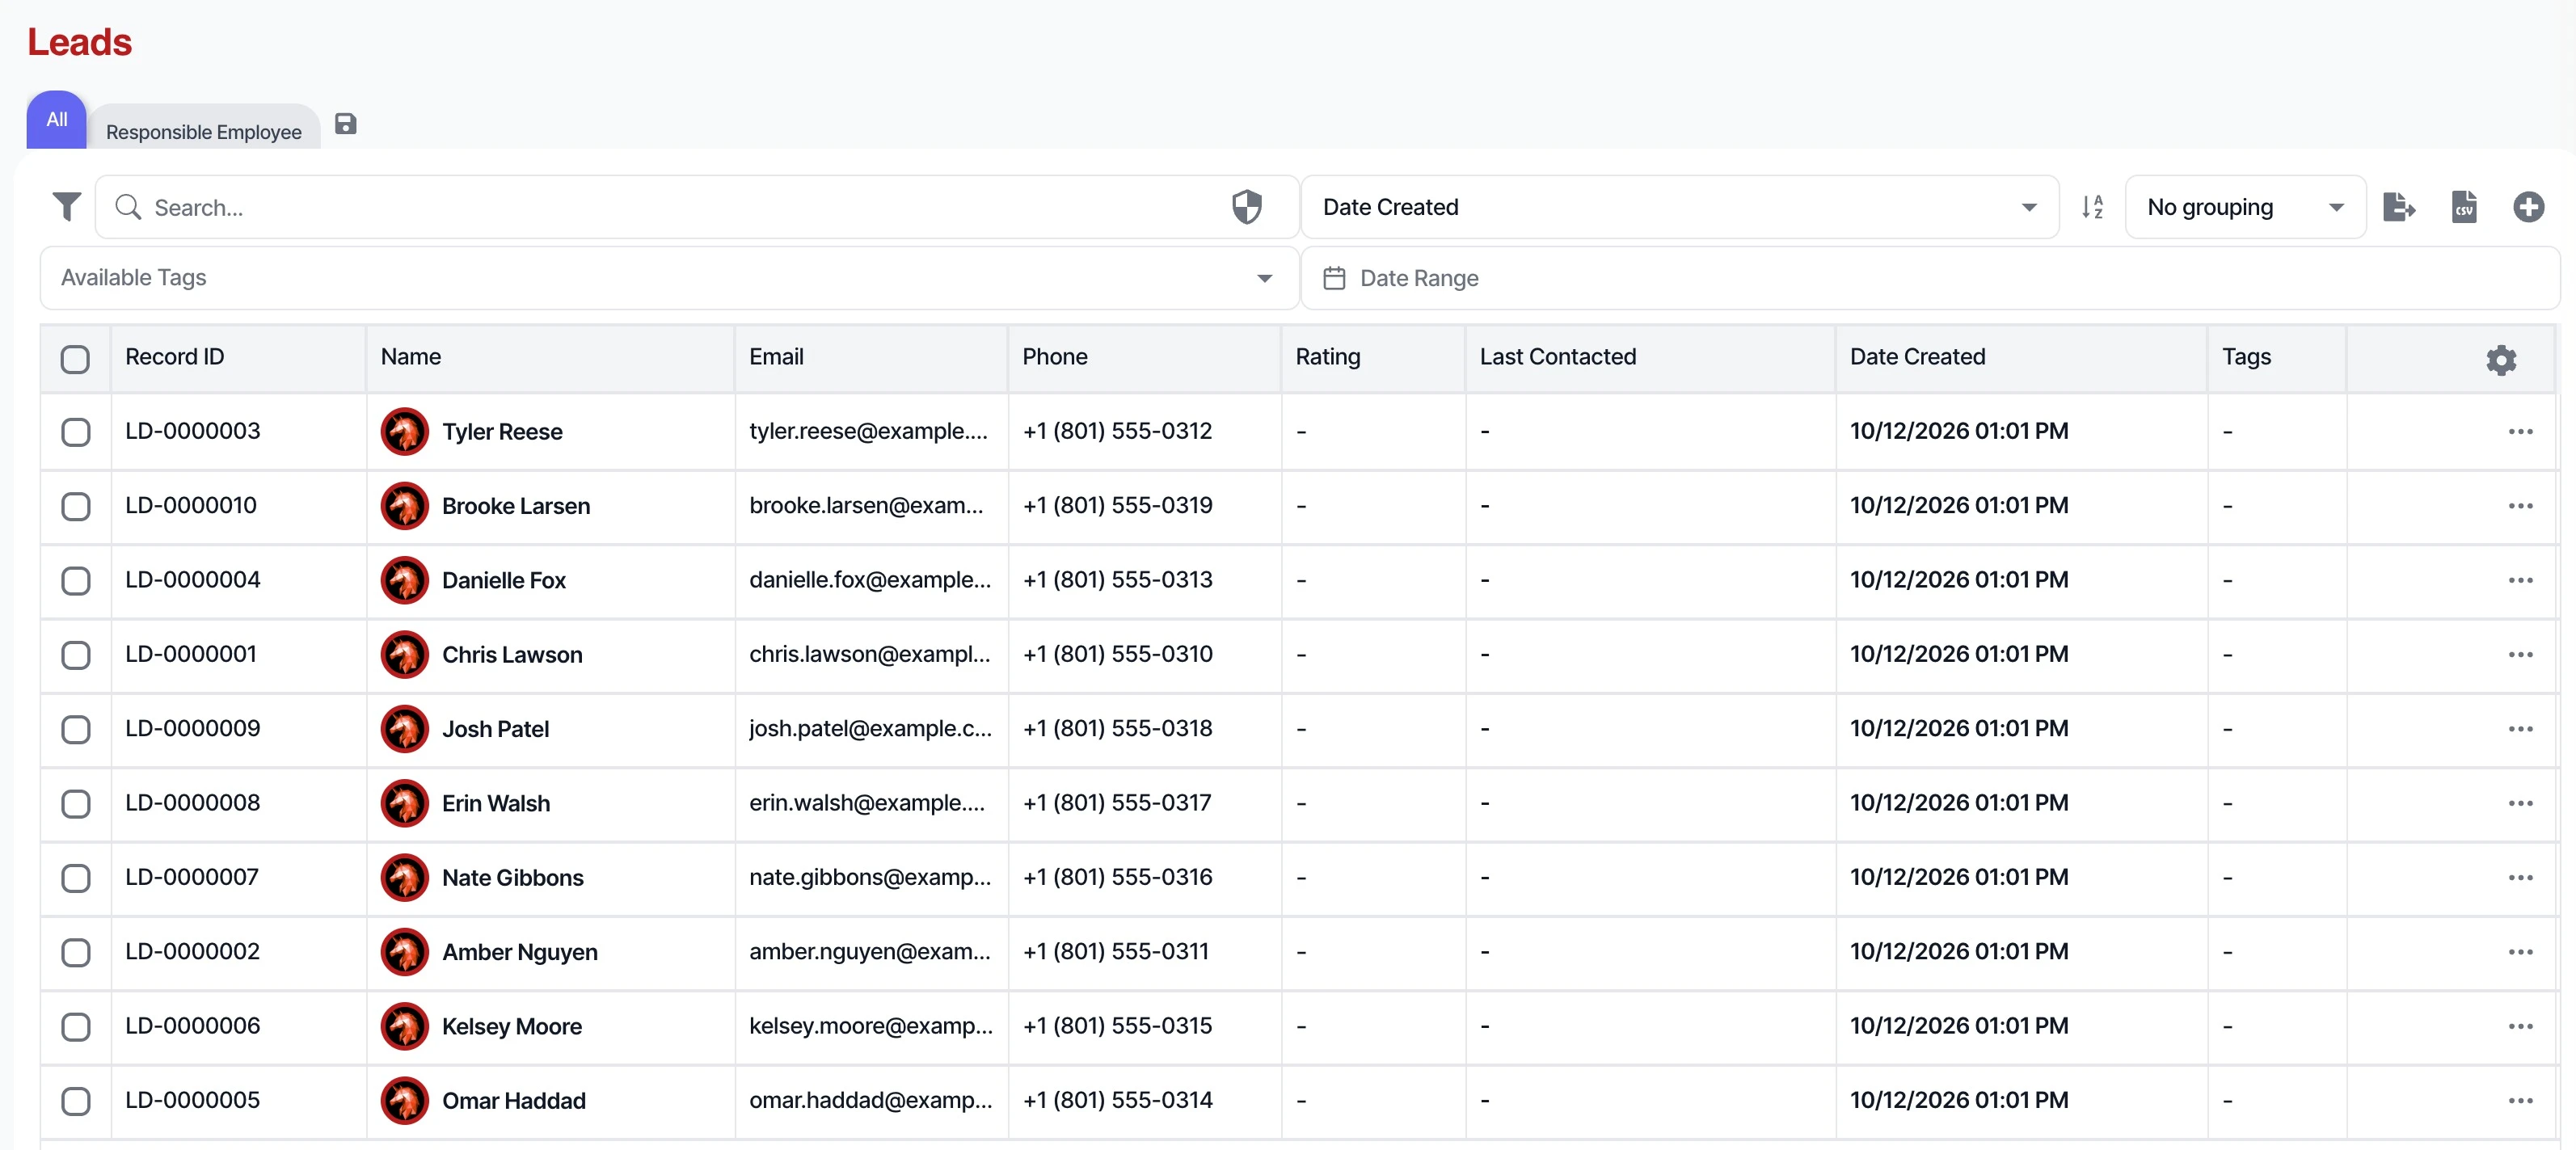Select the LD-0000010 row checkbox
Viewport: 2576px width, 1150px height.
tap(75, 506)
